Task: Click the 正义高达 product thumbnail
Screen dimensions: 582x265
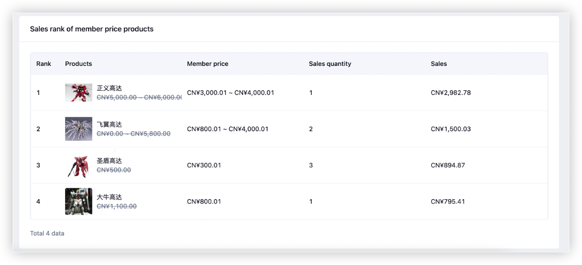Action: pyautogui.click(x=79, y=93)
